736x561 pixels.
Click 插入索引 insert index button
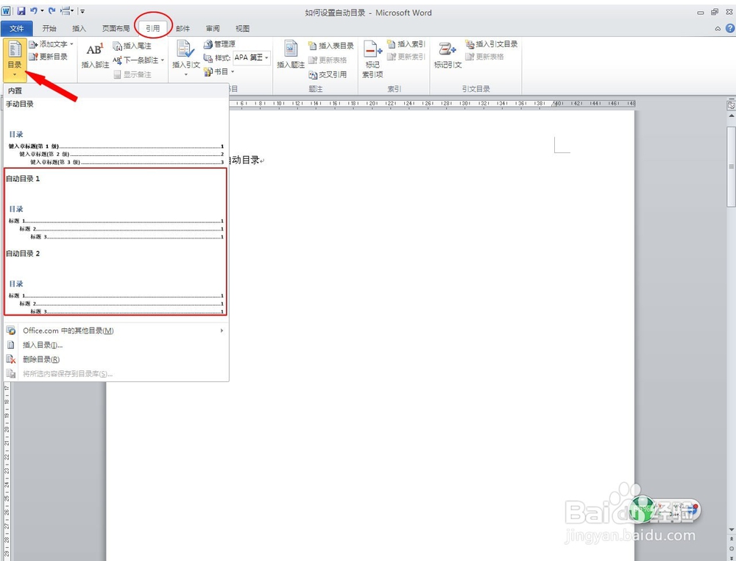pos(406,44)
